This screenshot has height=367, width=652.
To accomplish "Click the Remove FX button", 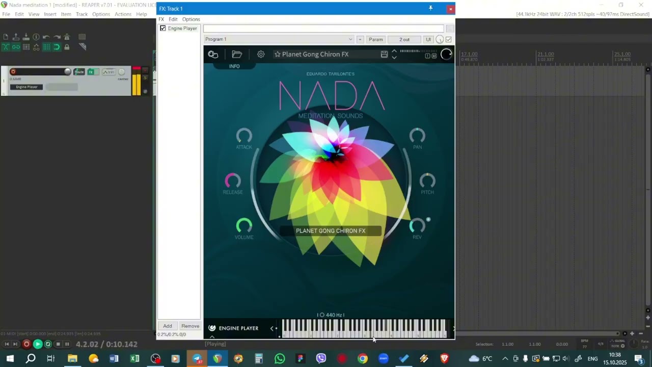I will coord(190,326).
